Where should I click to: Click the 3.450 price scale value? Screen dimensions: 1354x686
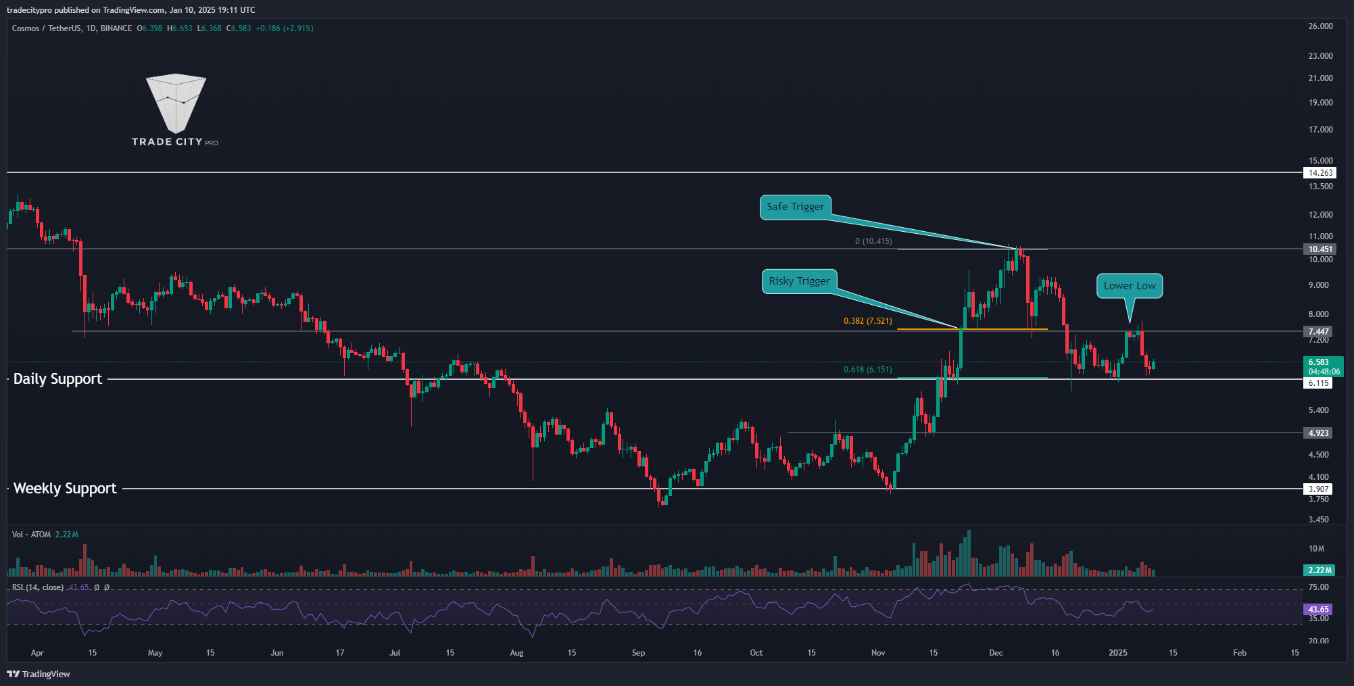1319,520
